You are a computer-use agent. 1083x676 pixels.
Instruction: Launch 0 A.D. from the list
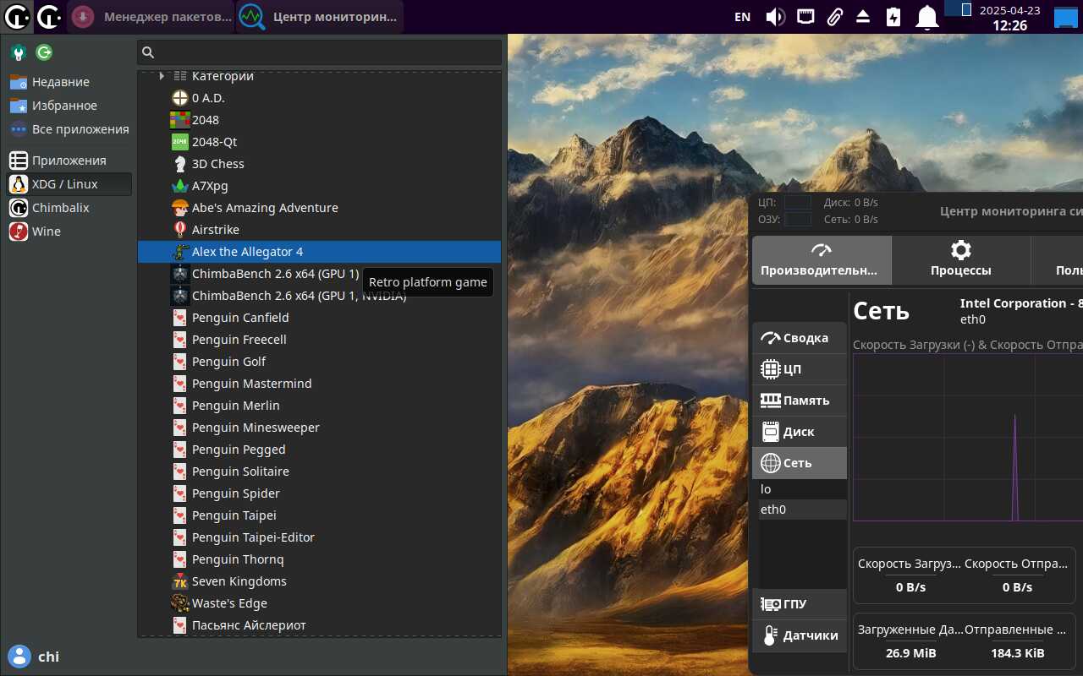pyautogui.click(x=319, y=98)
